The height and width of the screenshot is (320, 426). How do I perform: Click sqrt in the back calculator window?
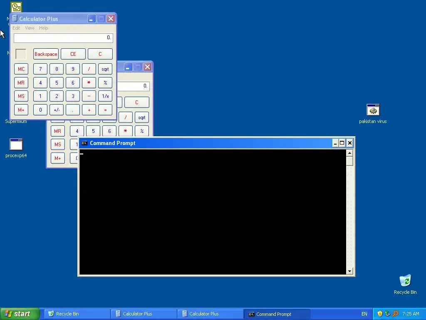[142, 117]
